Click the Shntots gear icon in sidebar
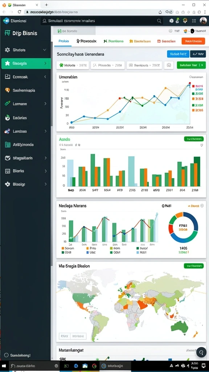The width and height of the screenshot is (209, 372). click(7, 50)
